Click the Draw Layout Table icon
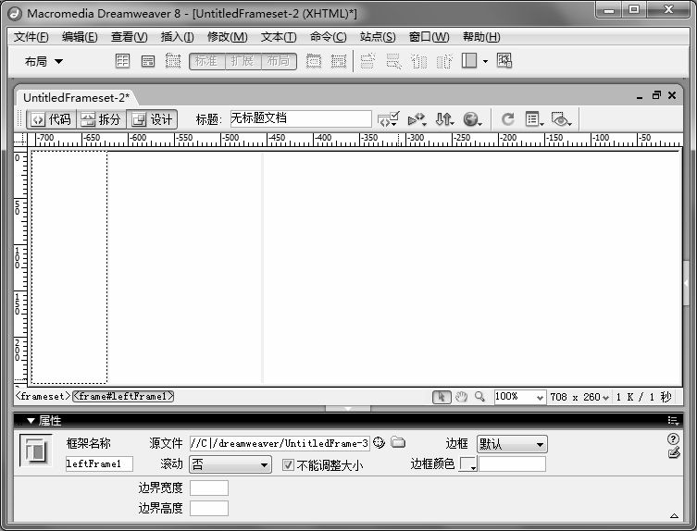Screen dimensions: 697x531 pyautogui.click(x=314, y=61)
